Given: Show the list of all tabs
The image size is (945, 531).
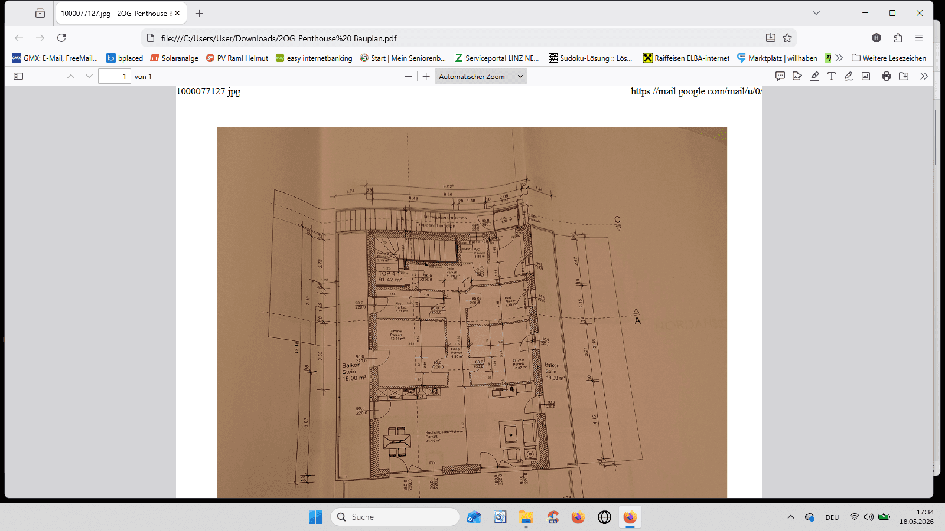Looking at the screenshot, I should (816, 13).
